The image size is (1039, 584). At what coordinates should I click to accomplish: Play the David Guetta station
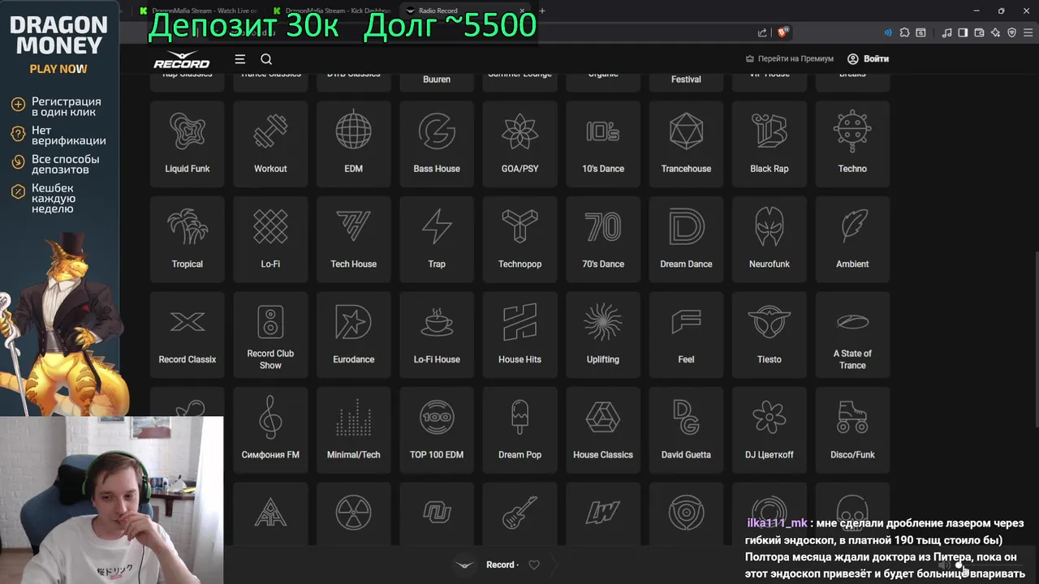[x=686, y=430]
